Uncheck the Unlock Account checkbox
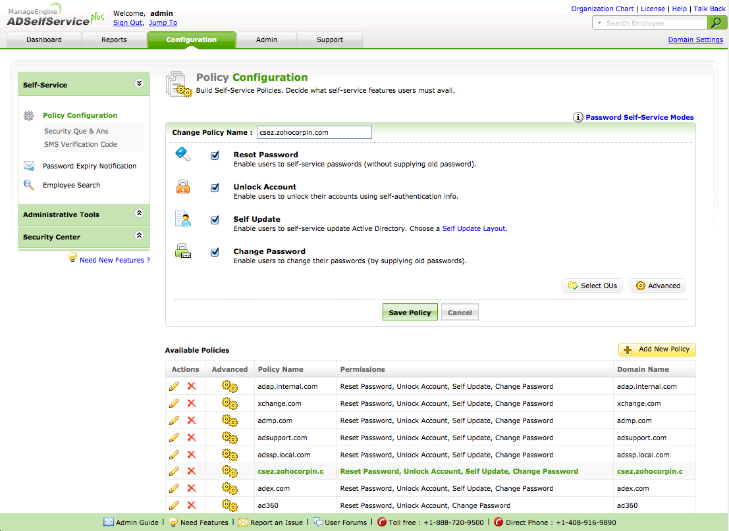 [215, 188]
